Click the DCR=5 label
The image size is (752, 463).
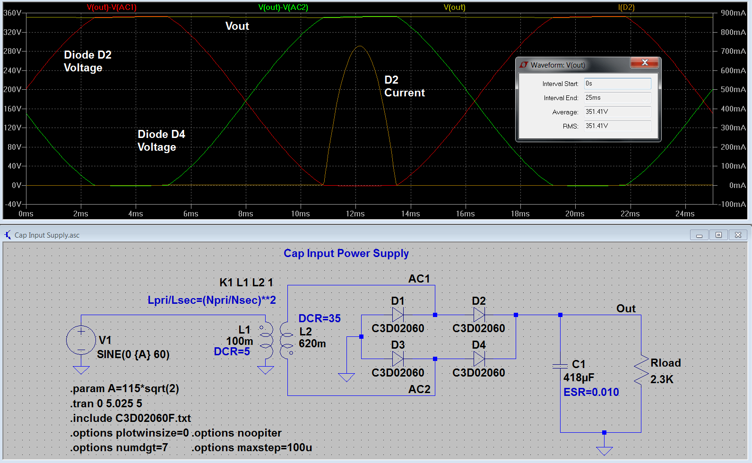click(232, 352)
